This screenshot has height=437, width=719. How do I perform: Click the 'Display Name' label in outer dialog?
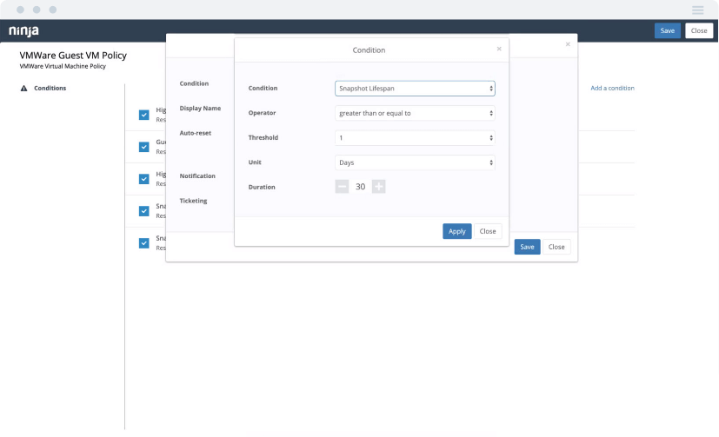coord(200,108)
